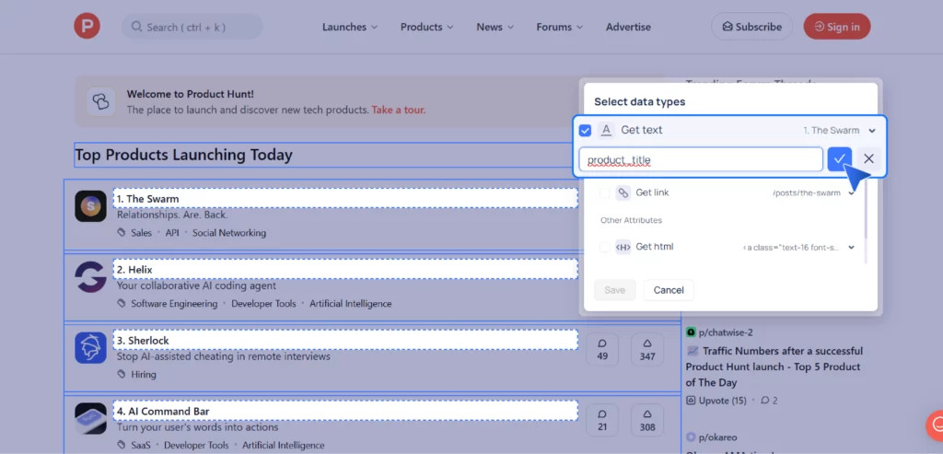Click the Product Hunt logo

(x=87, y=27)
